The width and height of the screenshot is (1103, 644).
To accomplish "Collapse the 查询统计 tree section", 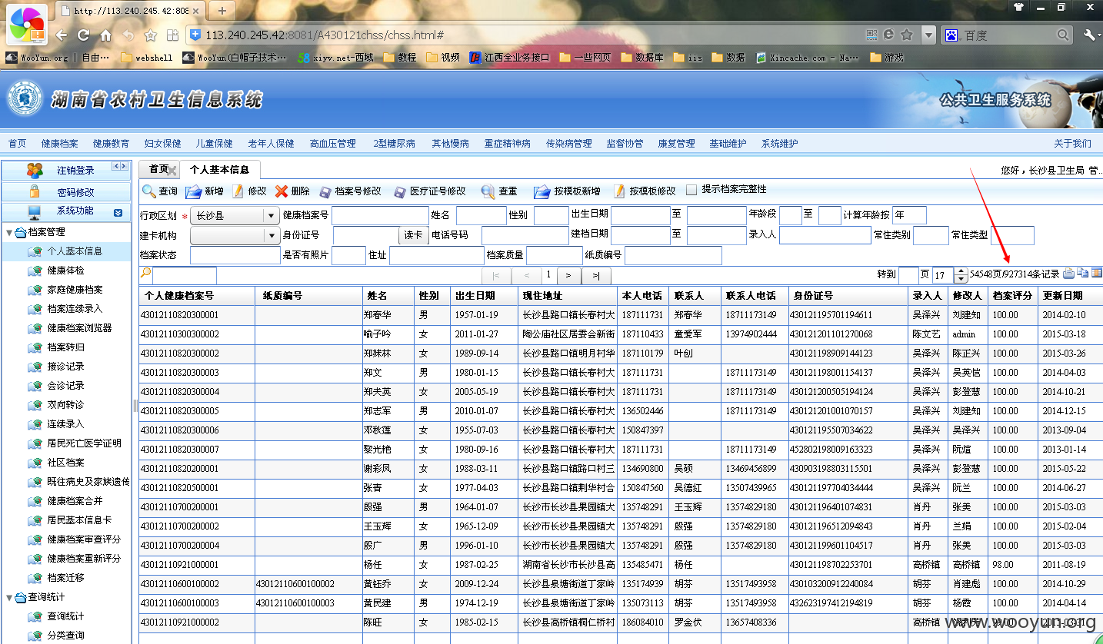I will (10, 597).
